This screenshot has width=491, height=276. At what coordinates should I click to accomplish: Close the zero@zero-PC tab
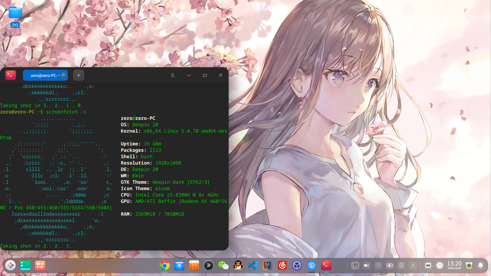click(63, 75)
